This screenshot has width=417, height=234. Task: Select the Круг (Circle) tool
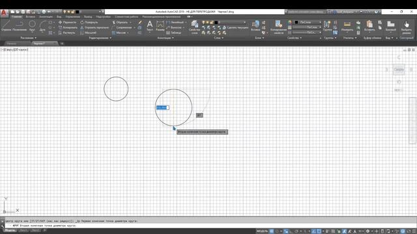pos(32,26)
